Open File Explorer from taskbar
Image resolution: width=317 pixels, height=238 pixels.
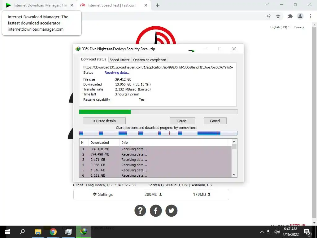coord(38,232)
